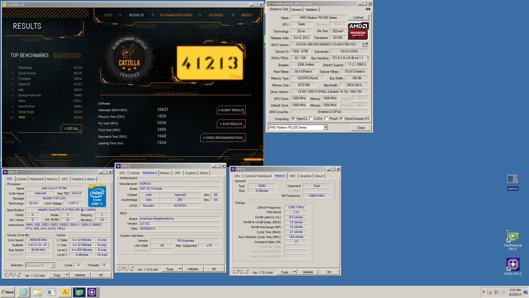Open RECOMMENDATIONS menu in Catzilla

point(176,15)
